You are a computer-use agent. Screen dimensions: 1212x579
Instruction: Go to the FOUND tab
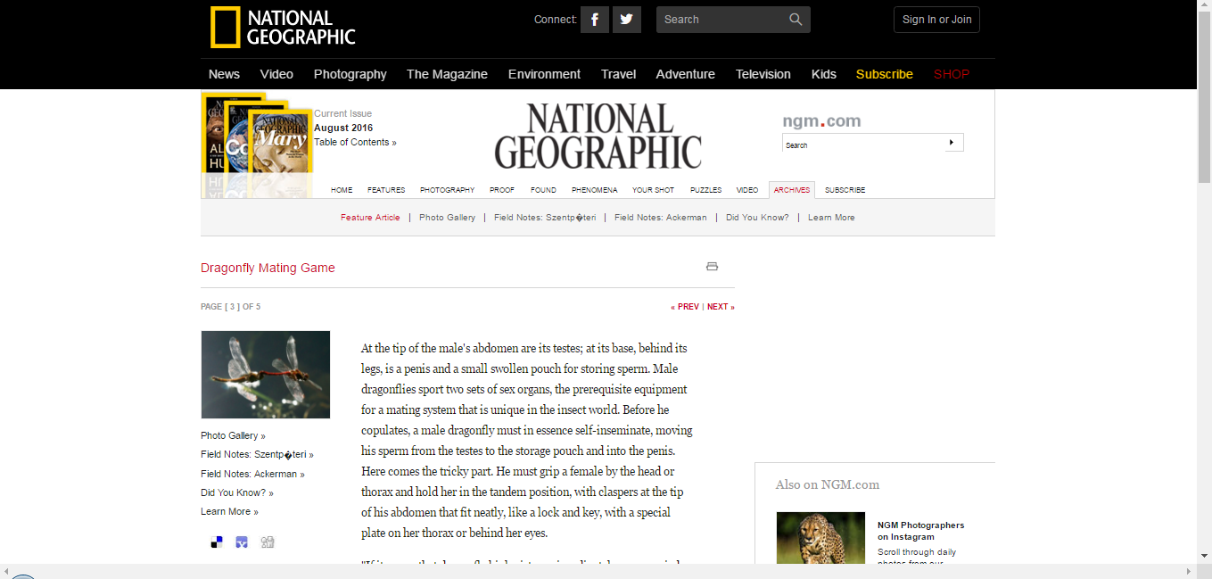pyautogui.click(x=543, y=190)
